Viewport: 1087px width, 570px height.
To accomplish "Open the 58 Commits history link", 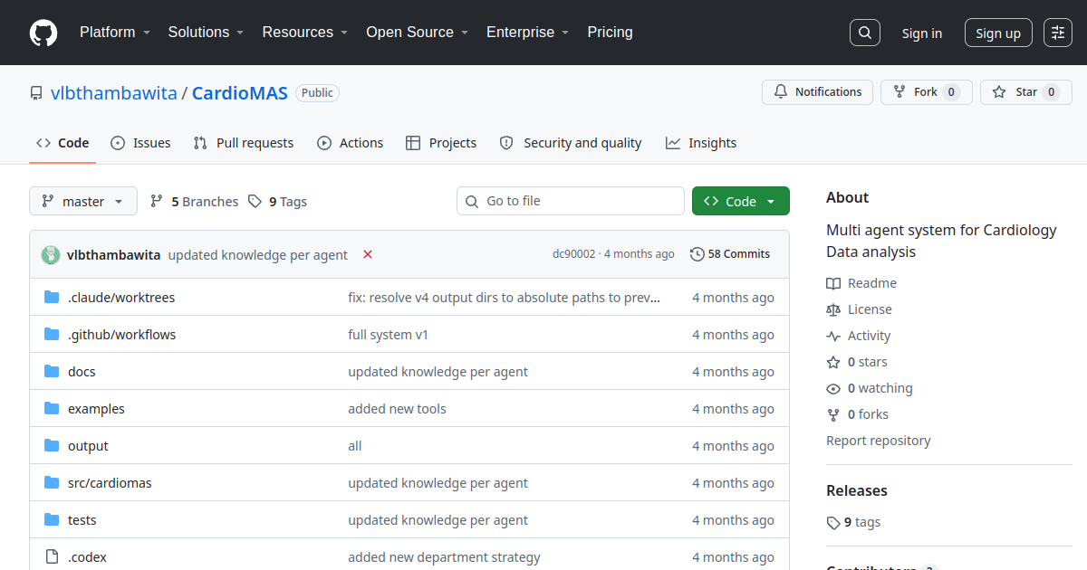I will 730,254.
